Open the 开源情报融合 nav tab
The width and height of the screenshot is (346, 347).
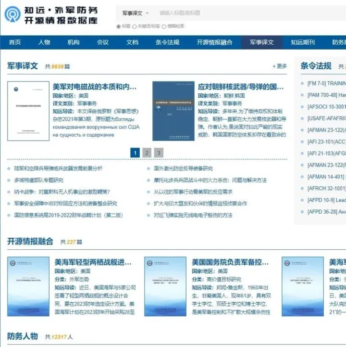point(214,42)
